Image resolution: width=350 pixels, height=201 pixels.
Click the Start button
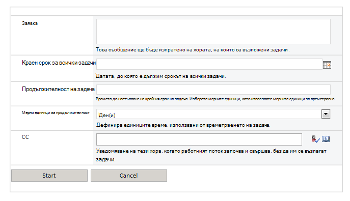pyautogui.click(x=49, y=176)
